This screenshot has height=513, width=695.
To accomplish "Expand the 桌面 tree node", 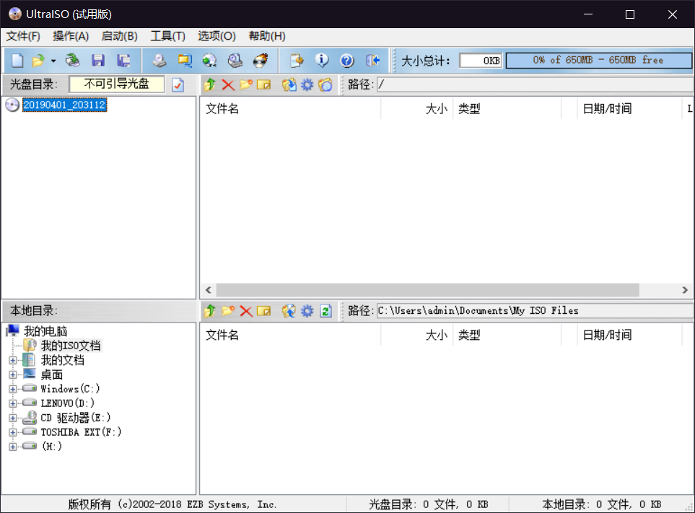I will coord(13,374).
